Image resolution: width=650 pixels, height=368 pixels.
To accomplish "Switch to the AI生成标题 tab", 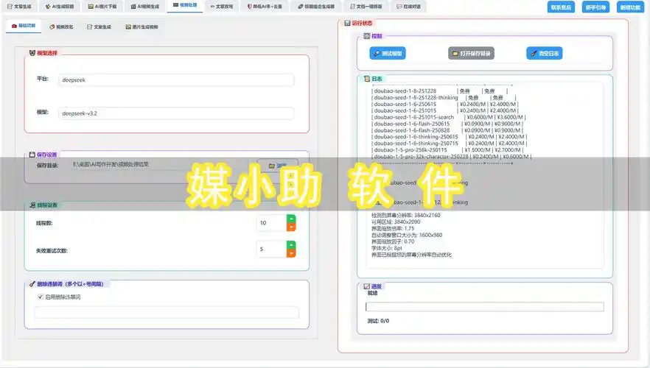I will coord(59,6).
